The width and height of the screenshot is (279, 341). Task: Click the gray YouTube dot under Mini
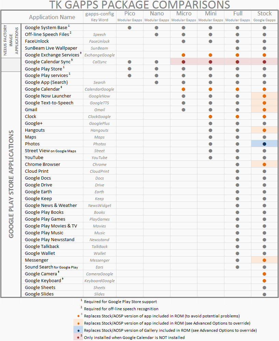pos(210,158)
